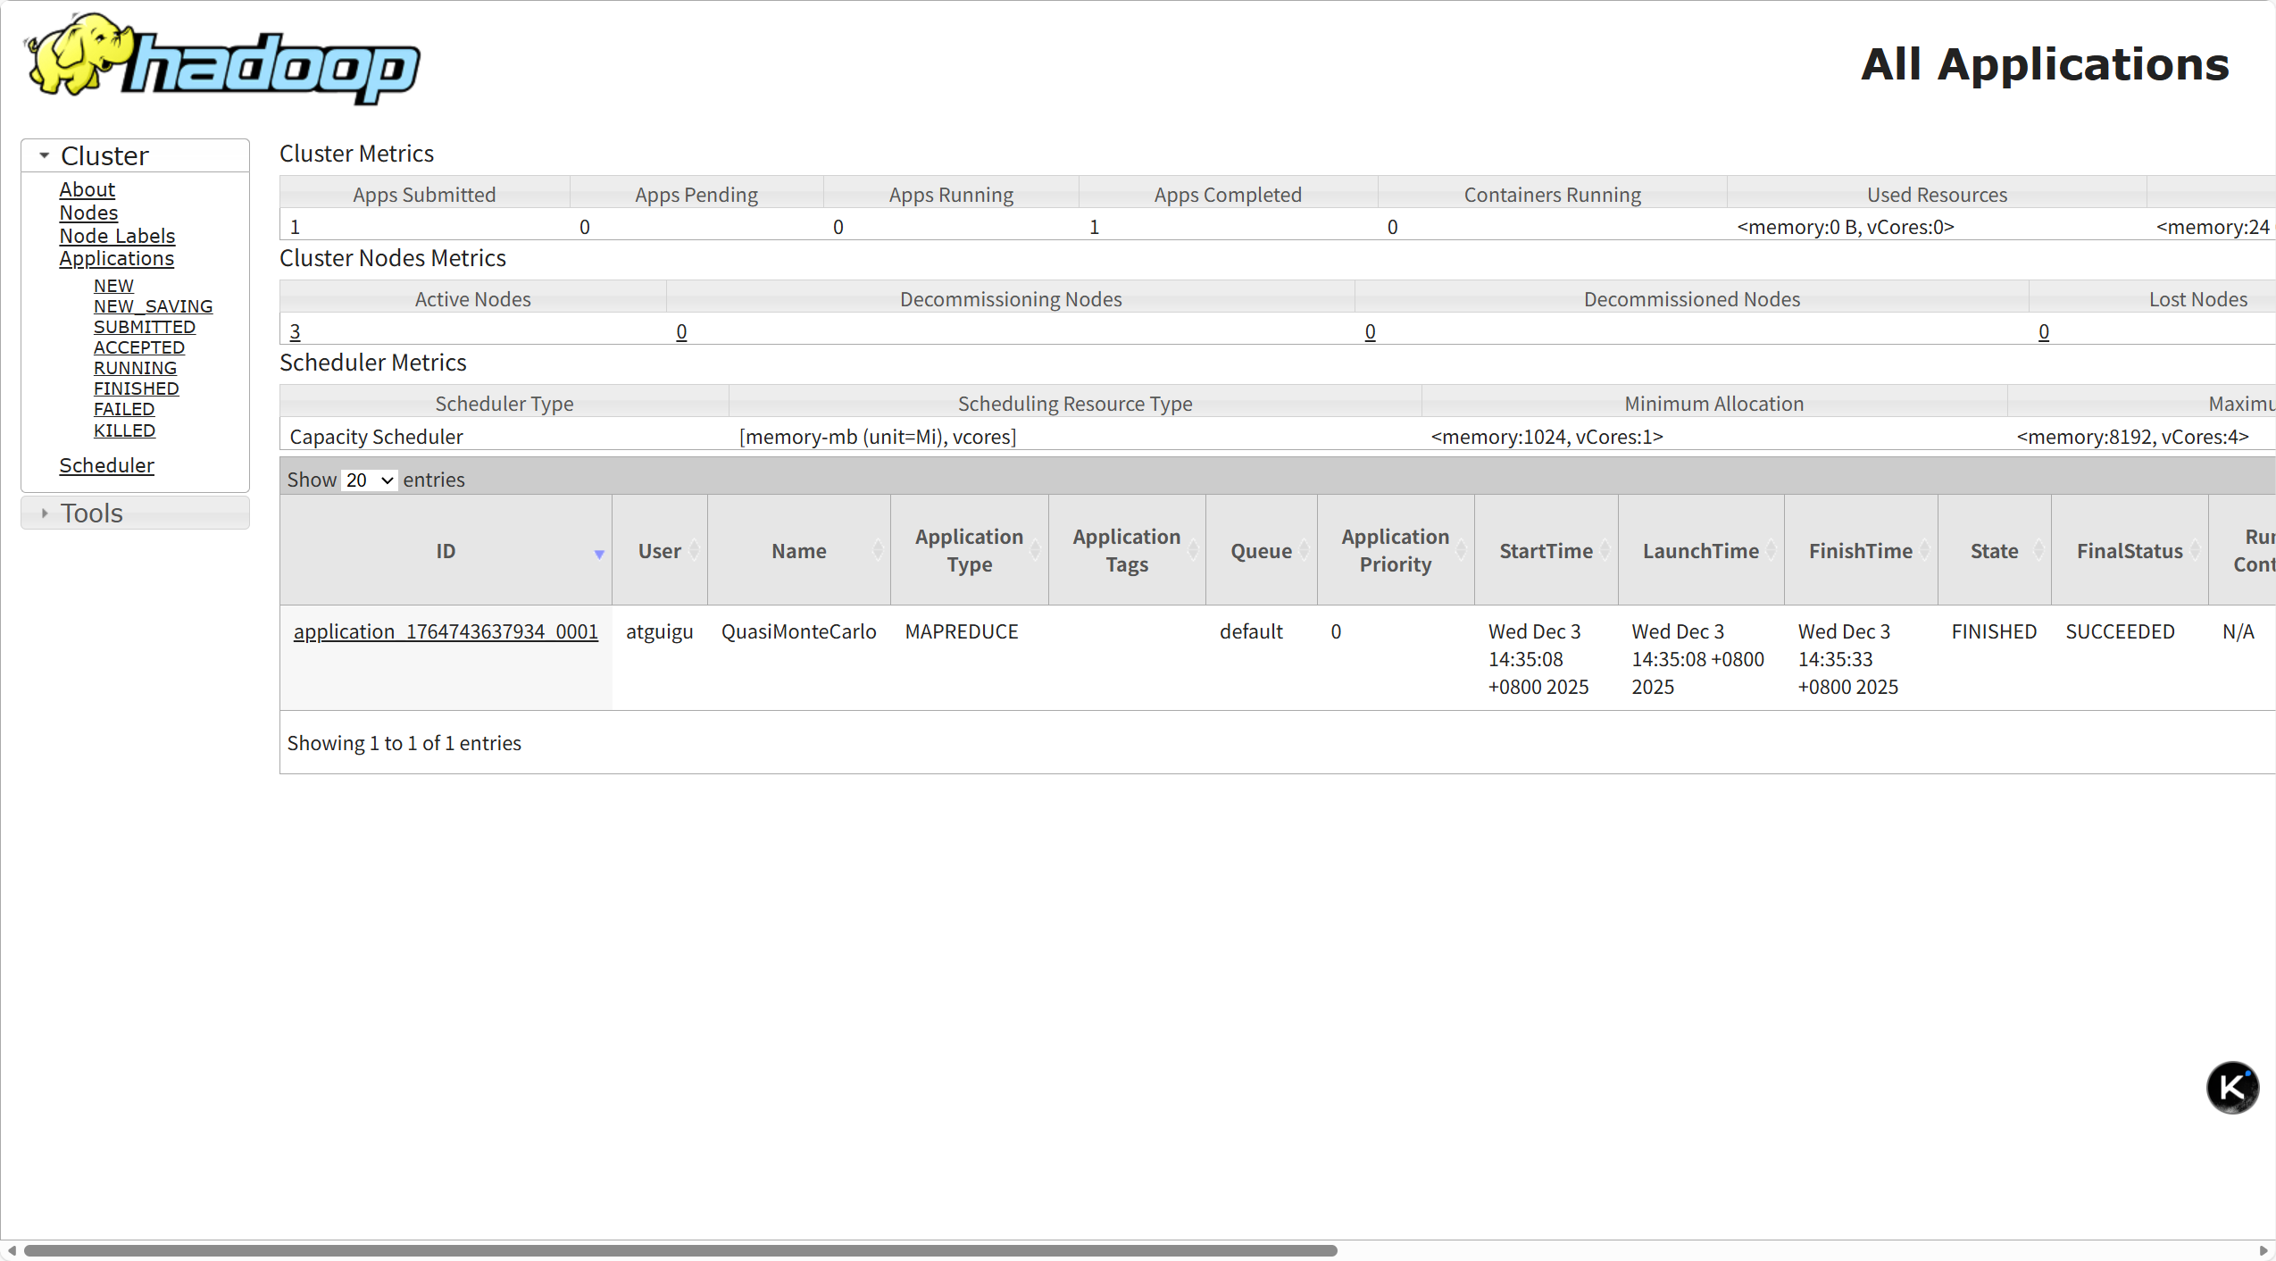Click the scrollbar right arrow
The image size is (2276, 1261).
(2263, 1250)
